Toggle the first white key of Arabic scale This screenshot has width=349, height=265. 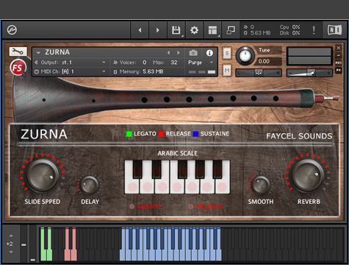tap(132, 187)
